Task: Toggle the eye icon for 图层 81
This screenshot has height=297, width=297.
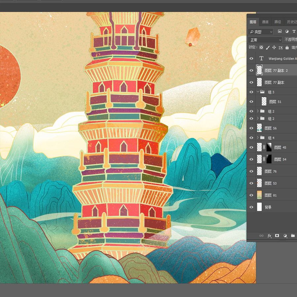Action: click(251, 195)
